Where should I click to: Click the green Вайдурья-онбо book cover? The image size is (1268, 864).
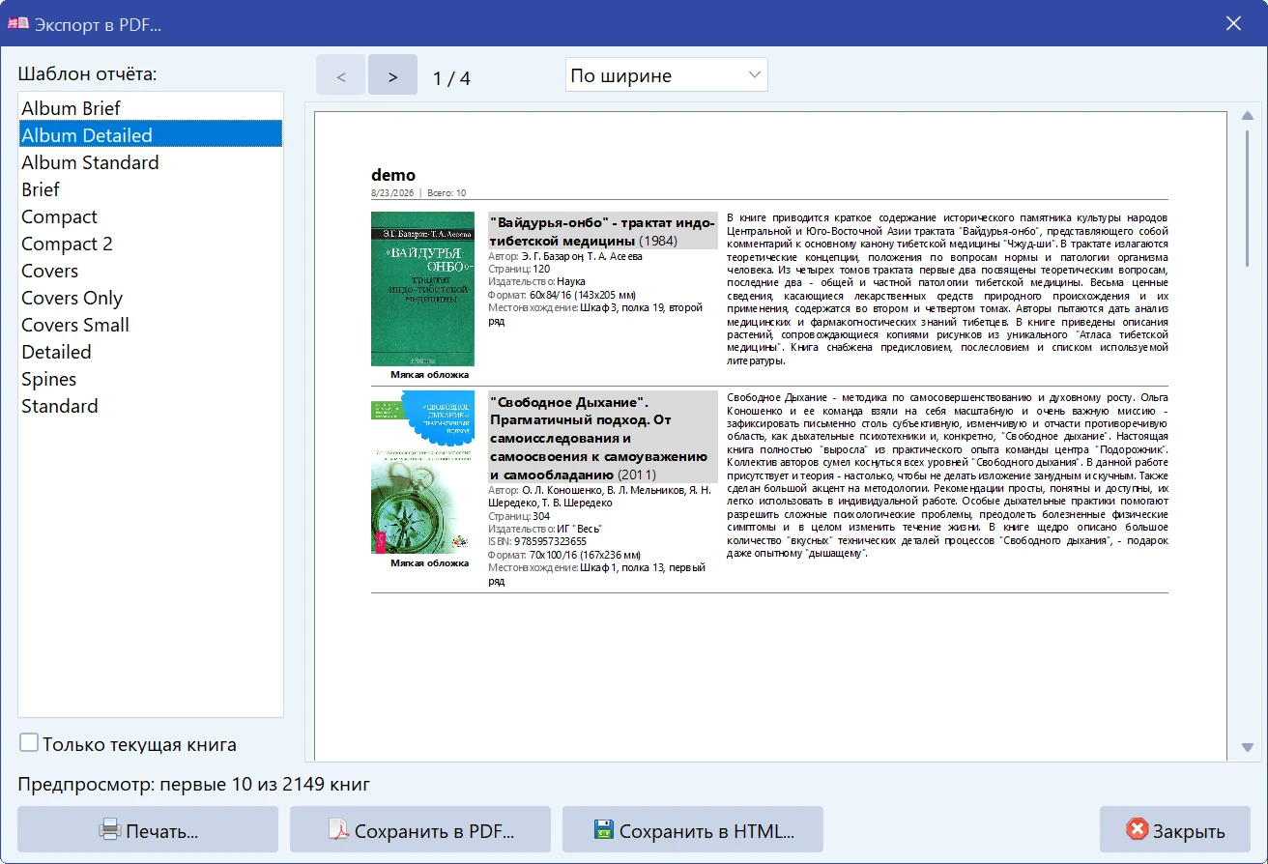tap(422, 289)
